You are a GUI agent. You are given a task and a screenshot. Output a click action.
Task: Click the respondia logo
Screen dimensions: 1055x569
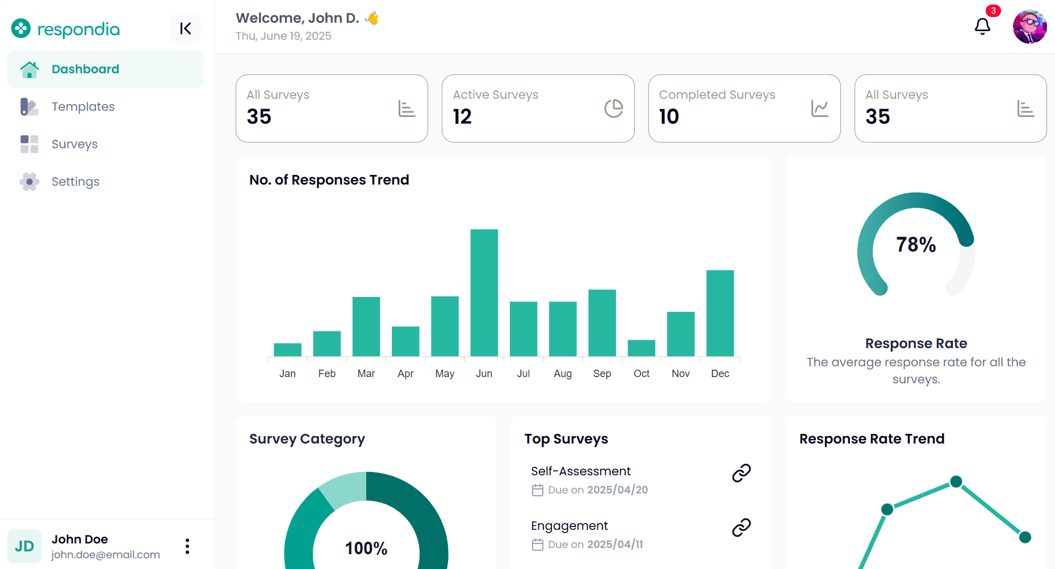[66, 29]
